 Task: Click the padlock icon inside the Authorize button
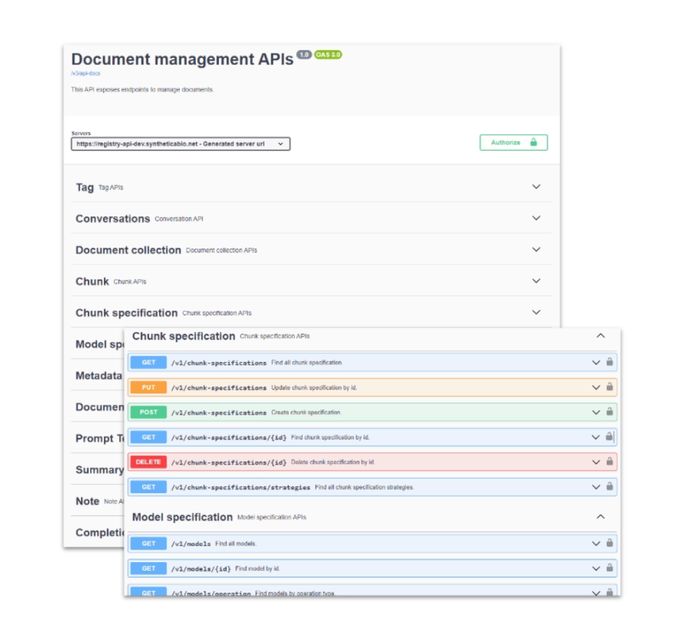(x=533, y=142)
